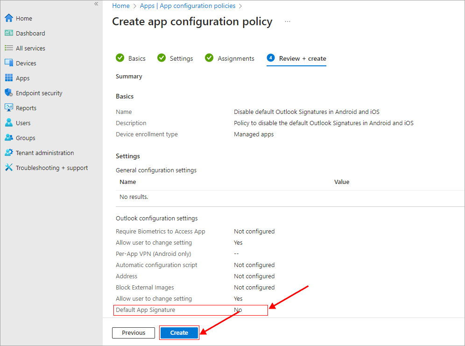Screen dimensions: 465x346
Task: Click the Outlook configuration settings heading
Action: point(157,218)
